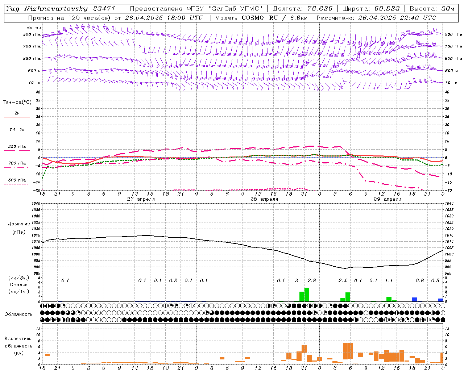464x371 pixels.
Task: Select the Широта: 60.833 header field
Action: [371, 9]
